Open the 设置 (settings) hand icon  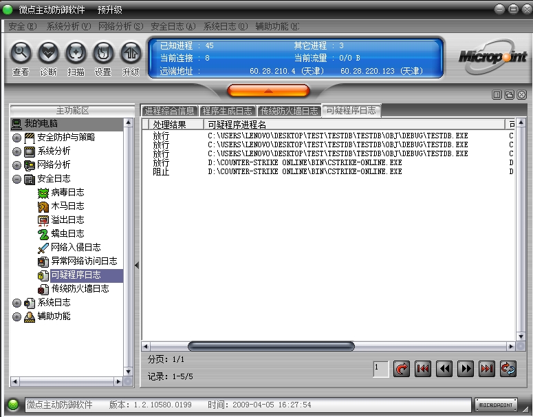[x=103, y=53]
